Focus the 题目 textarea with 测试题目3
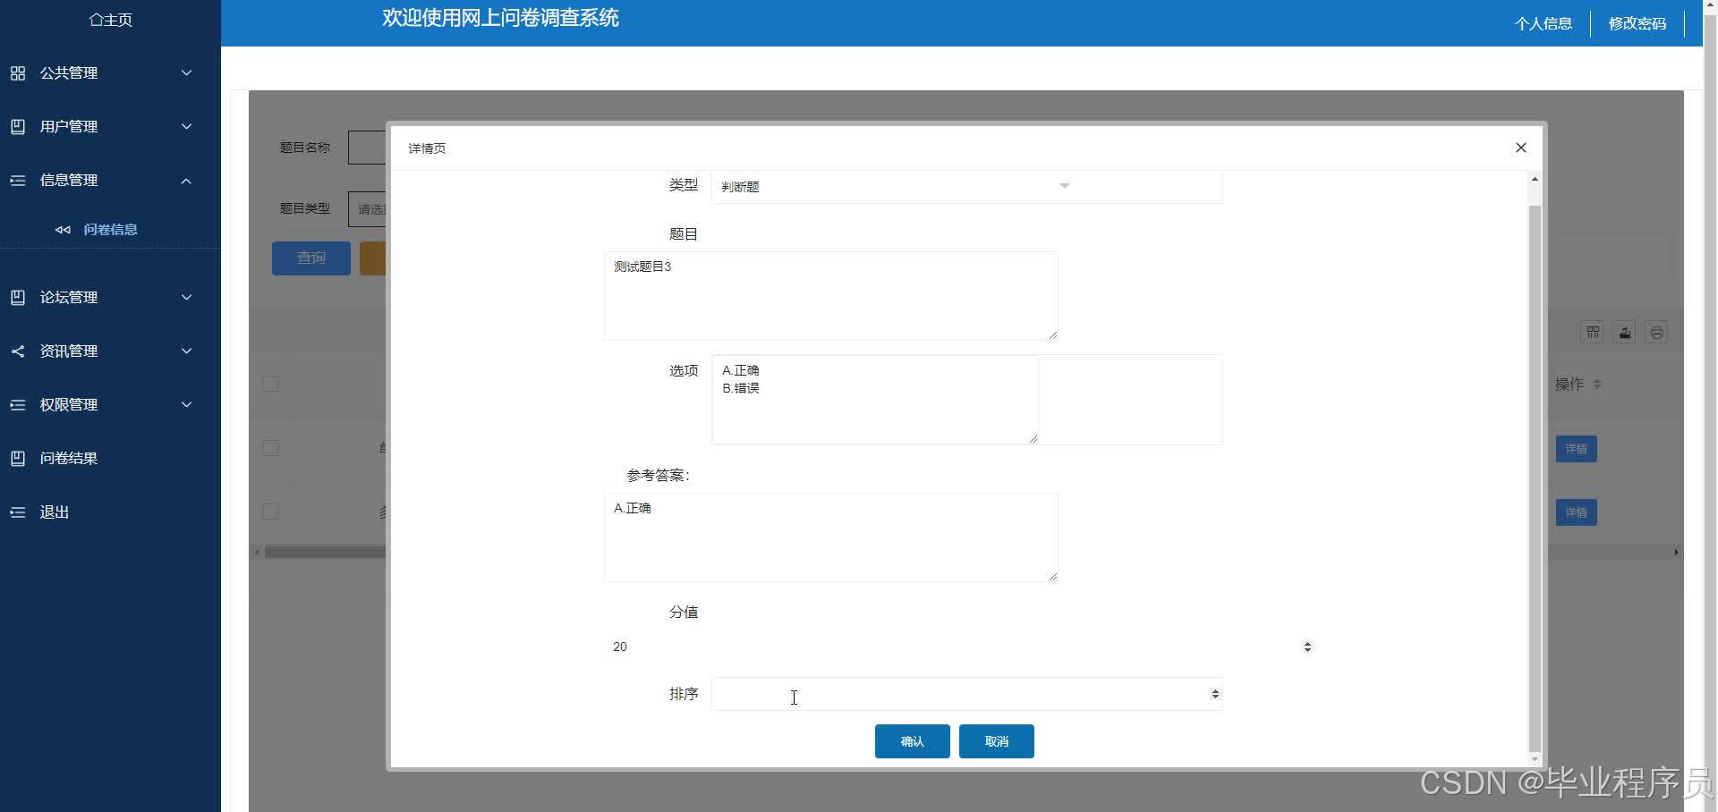Image resolution: width=1718 pixels, height=812 pixels. click(x=831, y=296)
